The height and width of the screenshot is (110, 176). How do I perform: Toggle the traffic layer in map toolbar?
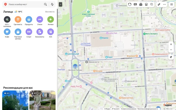click(x=130, y=4)
